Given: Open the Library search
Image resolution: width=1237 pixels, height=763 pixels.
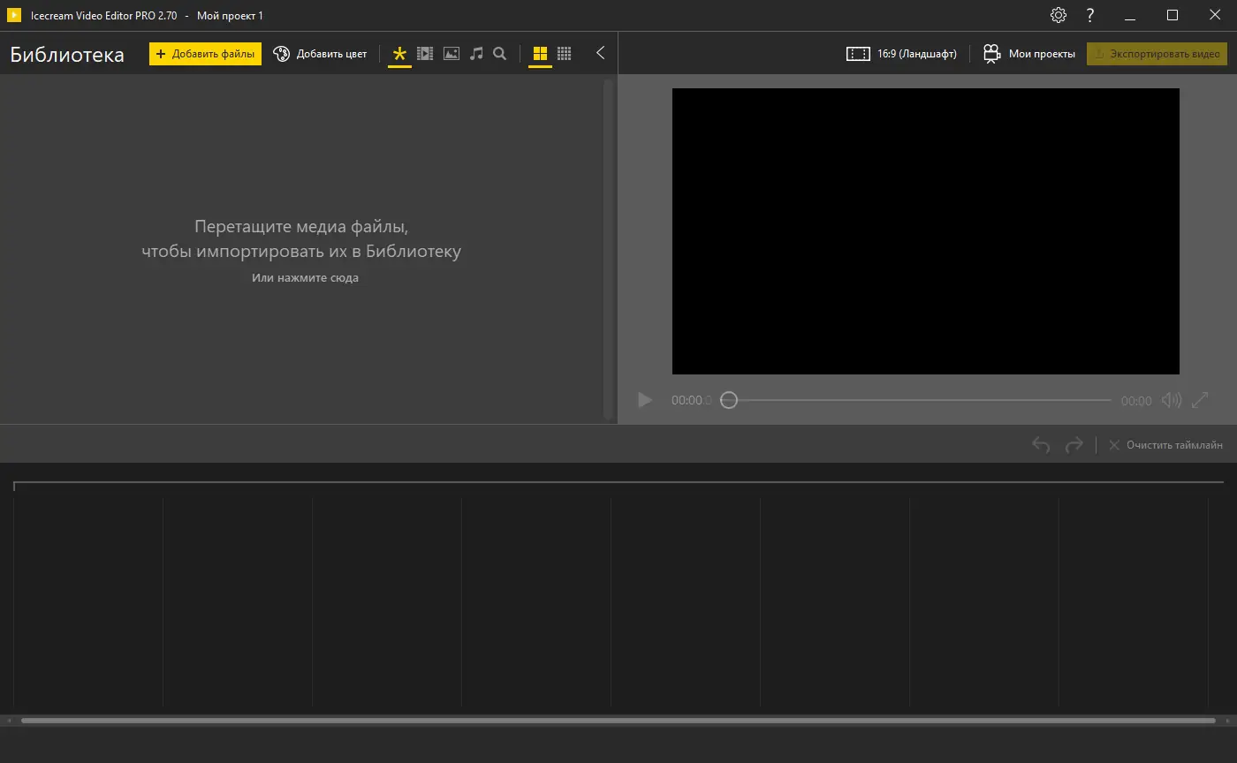Looking at the screenshot, I should pos(499,53).
